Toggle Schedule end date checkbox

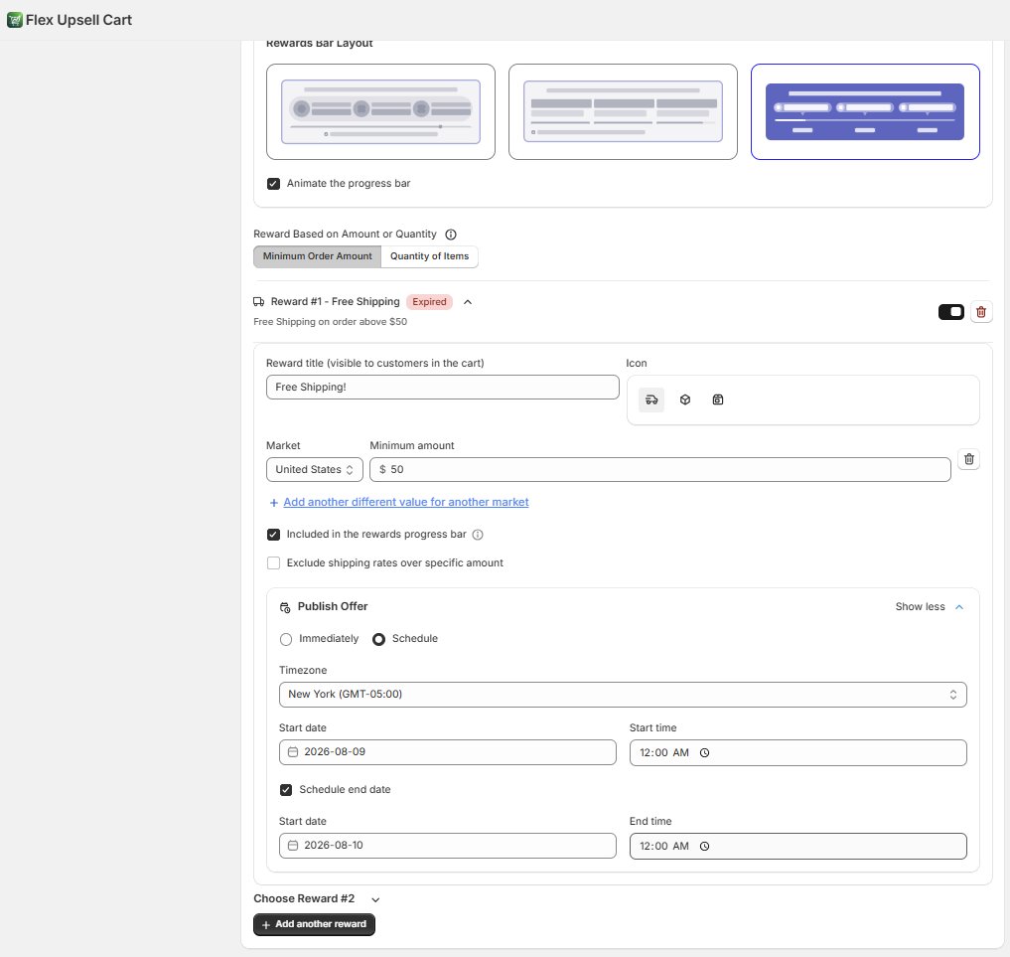286,790
